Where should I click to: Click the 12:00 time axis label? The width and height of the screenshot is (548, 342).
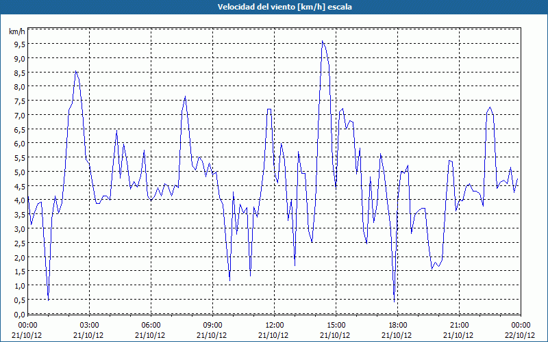click(x=275, y=326)
